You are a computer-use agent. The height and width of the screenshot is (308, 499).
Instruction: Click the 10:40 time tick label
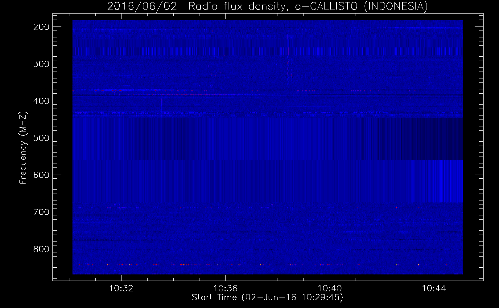[330, 289]
